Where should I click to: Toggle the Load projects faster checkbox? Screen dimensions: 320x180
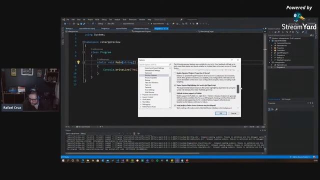pos(175,105)
